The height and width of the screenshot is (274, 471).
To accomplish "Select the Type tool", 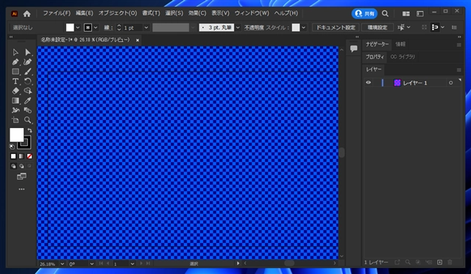I will (15, 81).
